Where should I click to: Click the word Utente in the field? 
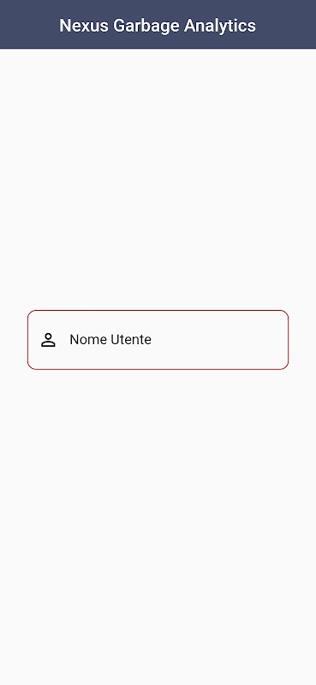[x=131, y=339]
